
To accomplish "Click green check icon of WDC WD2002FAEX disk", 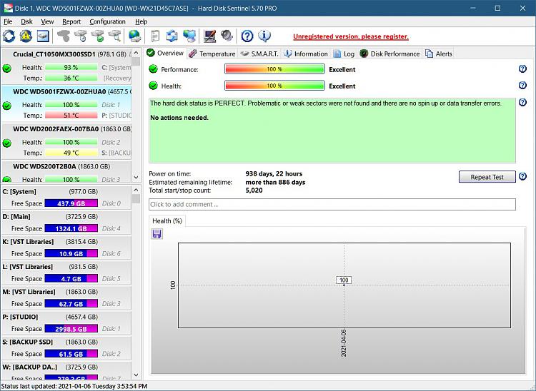I will pyautogui.click(x=7, y=143).
